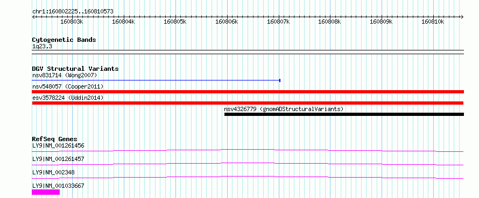
Task: Click the 1q23.3 cytogenetic band
Action: point(248,50)
